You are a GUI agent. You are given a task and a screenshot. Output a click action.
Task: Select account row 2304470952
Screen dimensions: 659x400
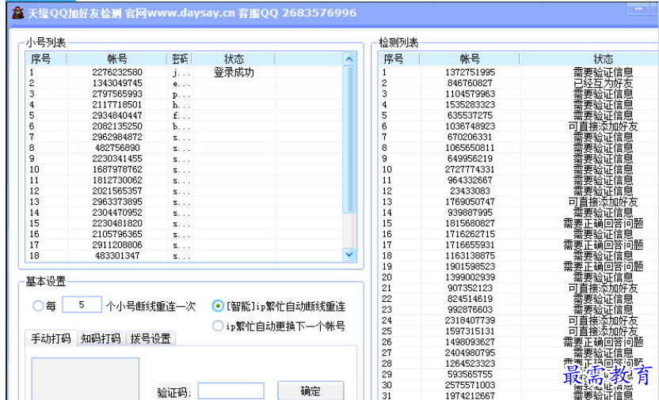[x=117, y=213]
